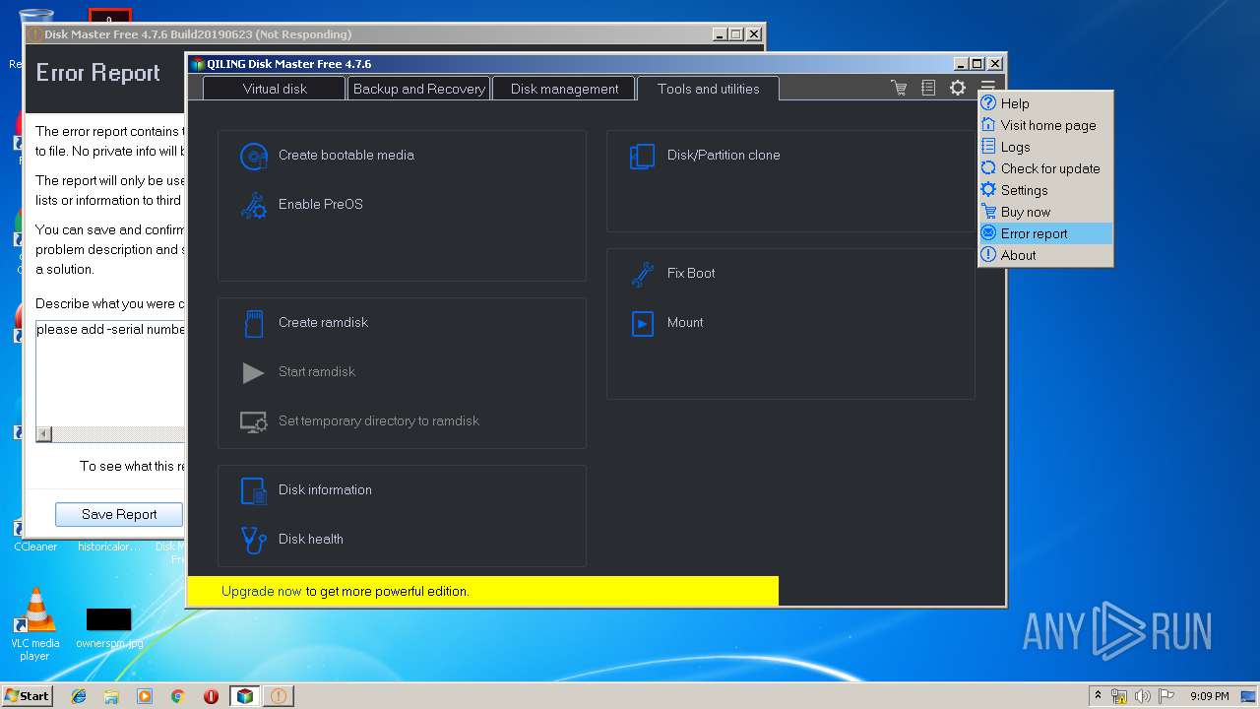The width and height of the screenshot is (1260, 709).
Task: Focus the description text box in Error Report
Action: (110, 373)
